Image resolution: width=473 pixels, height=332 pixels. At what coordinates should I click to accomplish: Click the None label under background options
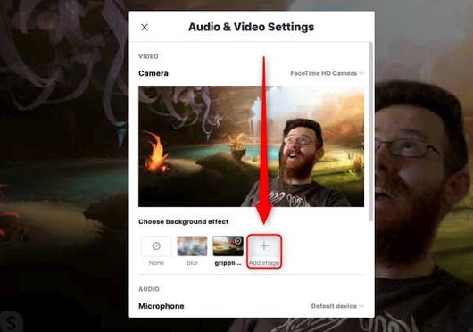click(x=156, y=263)
